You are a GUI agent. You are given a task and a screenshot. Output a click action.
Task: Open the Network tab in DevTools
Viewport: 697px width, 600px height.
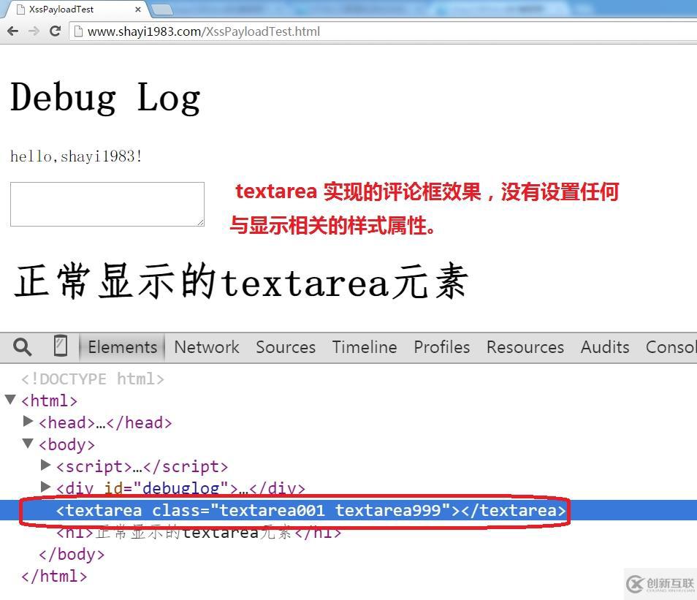tap(207, 347)
